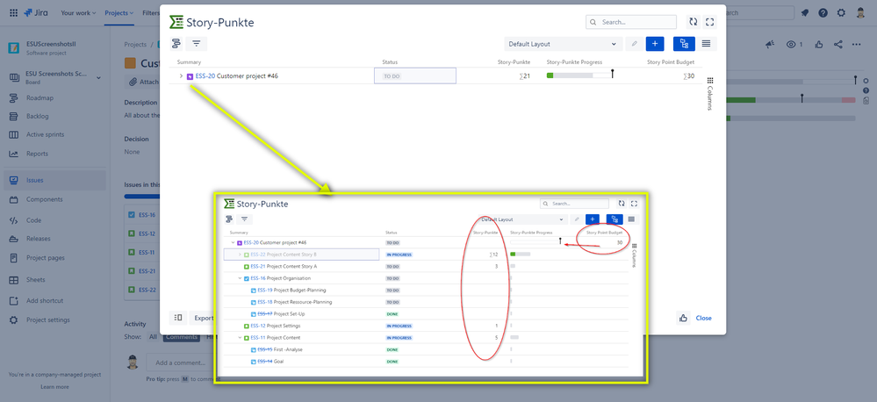Image resolution: width=877 pixels, height=402 pixels.
Task: Focus the Search field in the modal header
Action: [631, 22]
